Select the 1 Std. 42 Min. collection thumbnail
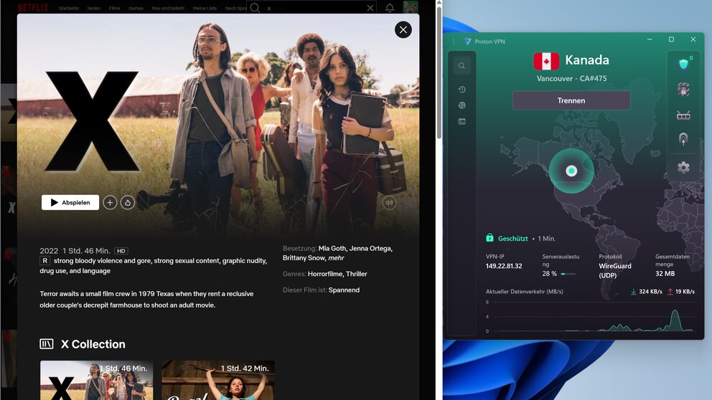Viewport: 712px width, 400px height. (218, 380)
